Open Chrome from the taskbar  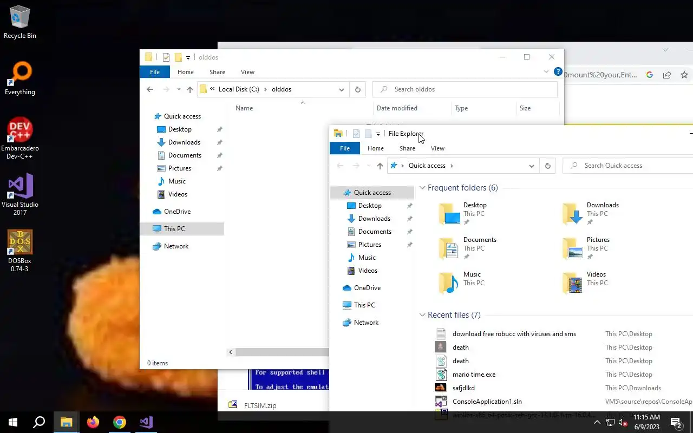(x=119, y=422)
